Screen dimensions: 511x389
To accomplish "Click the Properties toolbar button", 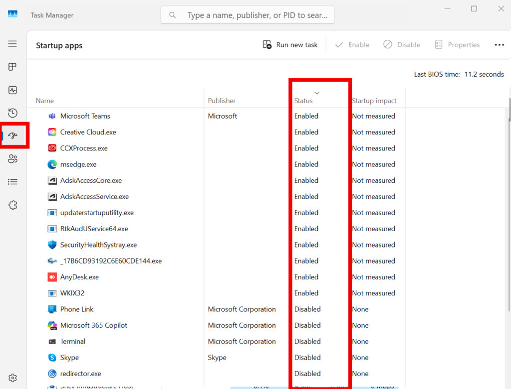I will pos(457,45).
